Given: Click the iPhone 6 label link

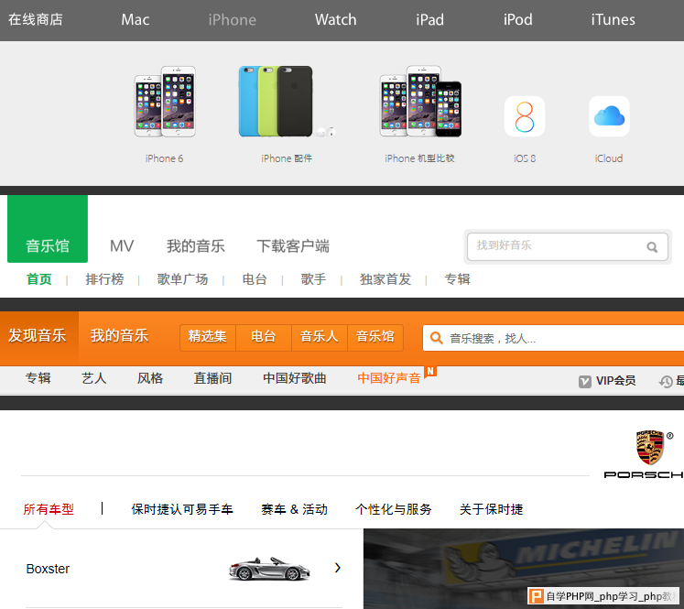Looking at the screenshot, I should [164, 158].
